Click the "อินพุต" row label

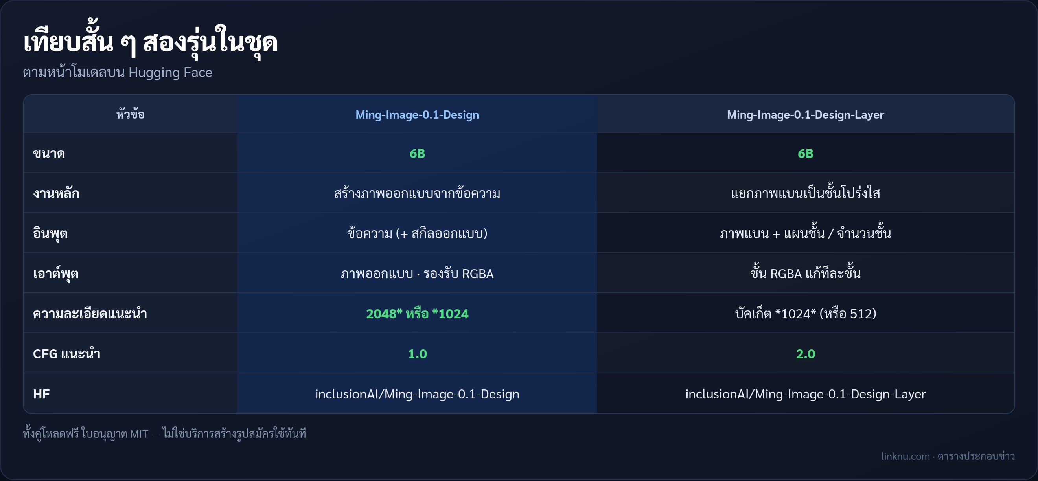click(x=50, y=234)
